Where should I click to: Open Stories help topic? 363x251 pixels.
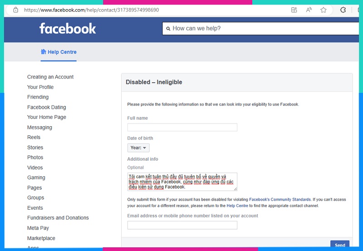click(35, 148)
